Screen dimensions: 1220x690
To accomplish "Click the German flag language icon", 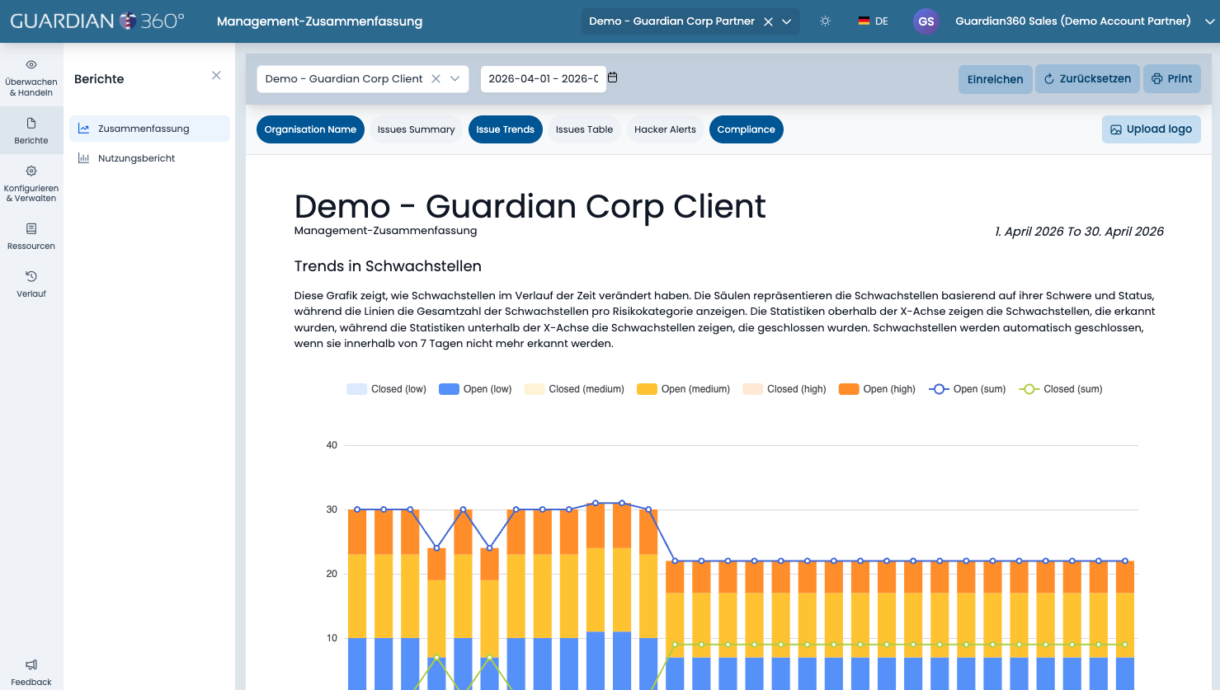I will [864, 21].
